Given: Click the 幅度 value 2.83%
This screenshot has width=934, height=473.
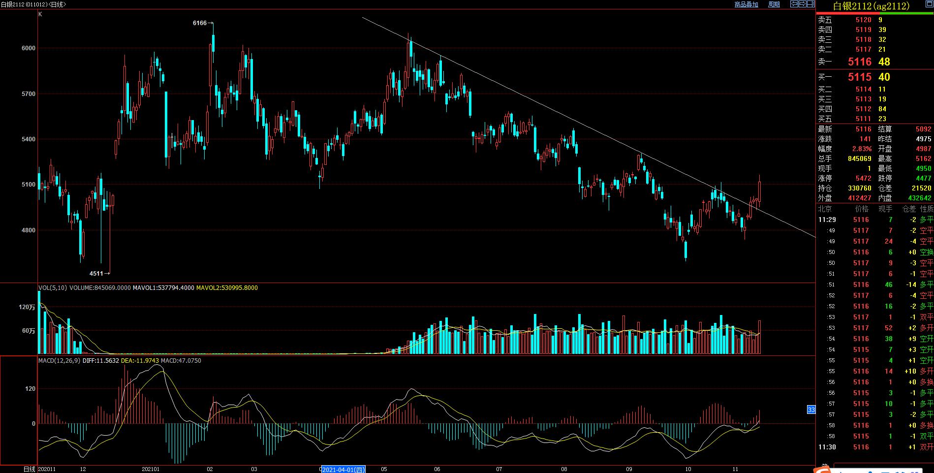Looking at the screenshot, I should [862, 149].
